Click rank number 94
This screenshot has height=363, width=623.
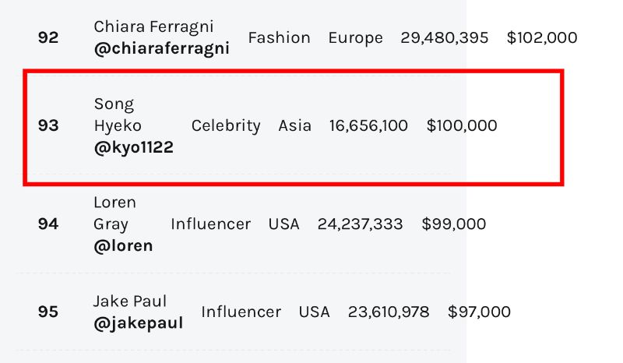[48, 224]
